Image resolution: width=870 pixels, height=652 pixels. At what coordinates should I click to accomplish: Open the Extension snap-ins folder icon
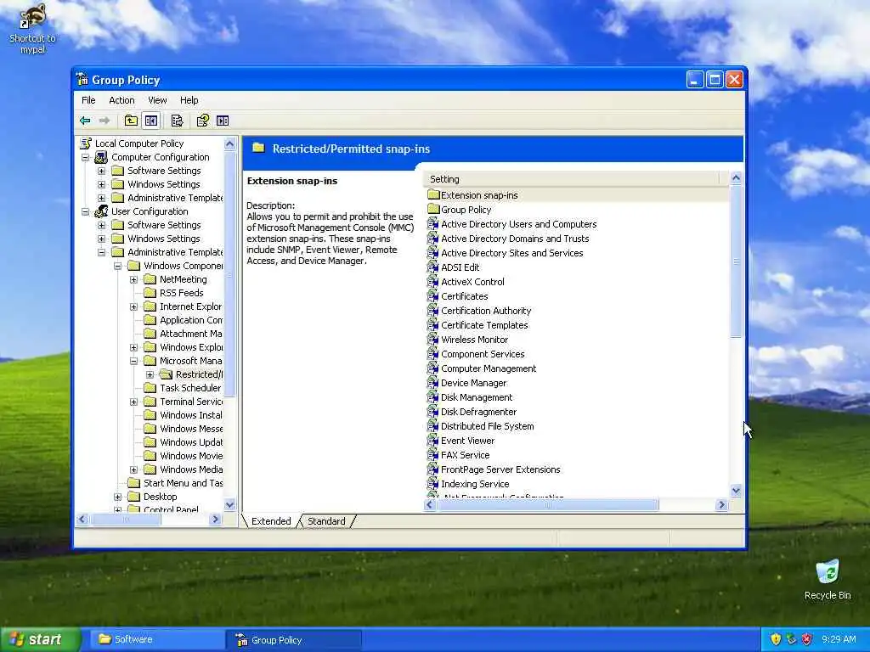(433, 195)
